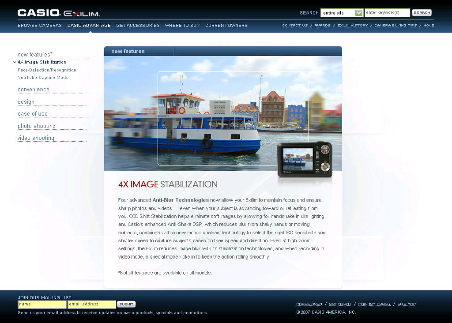Select 4X Image Stabilization in the sidebar
The image size is (452, 323).
[42, 62]
